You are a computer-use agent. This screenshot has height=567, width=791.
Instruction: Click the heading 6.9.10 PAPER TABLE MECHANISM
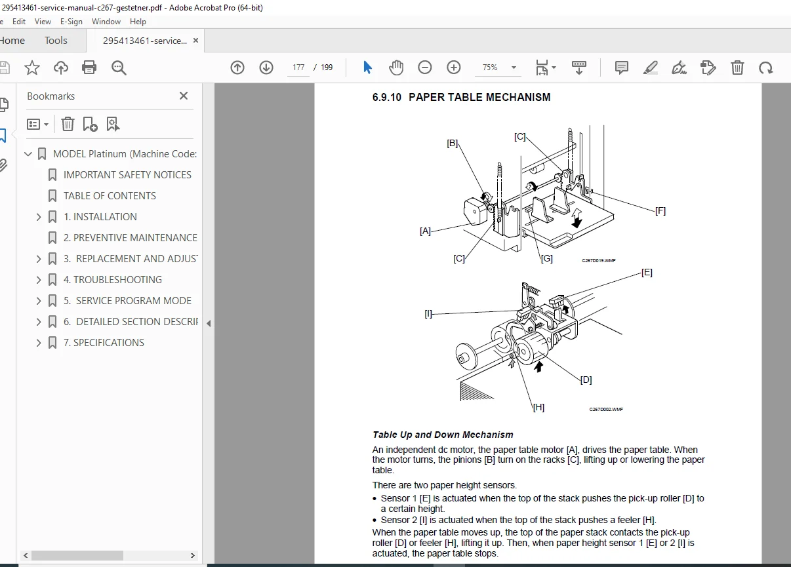click(x=462, y=97)
